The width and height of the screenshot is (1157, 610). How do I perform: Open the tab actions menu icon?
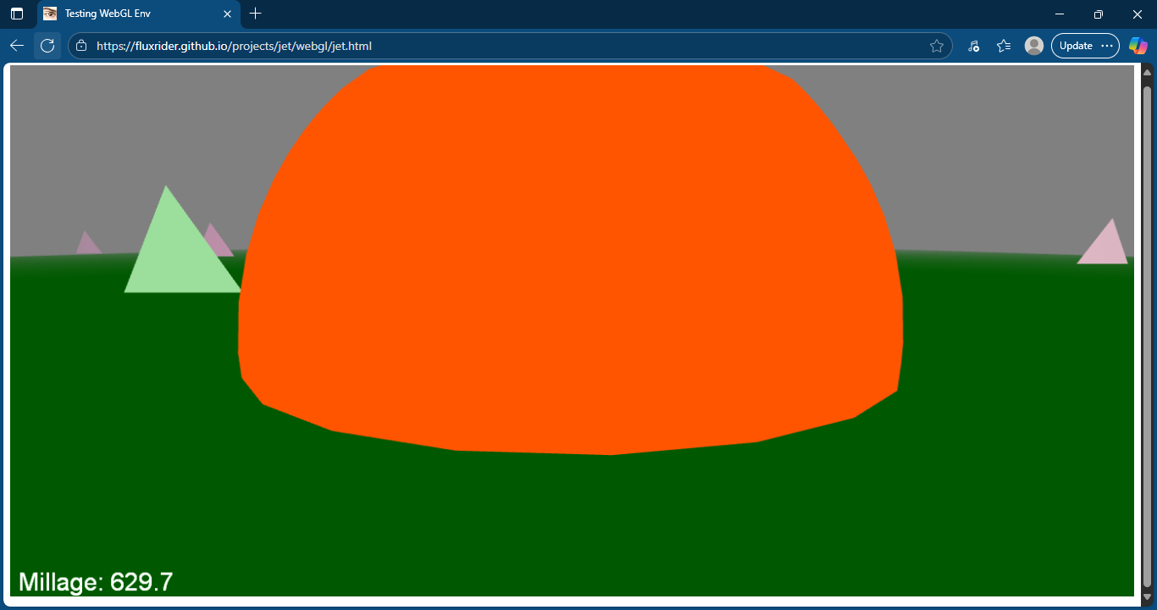coord(17,14)
